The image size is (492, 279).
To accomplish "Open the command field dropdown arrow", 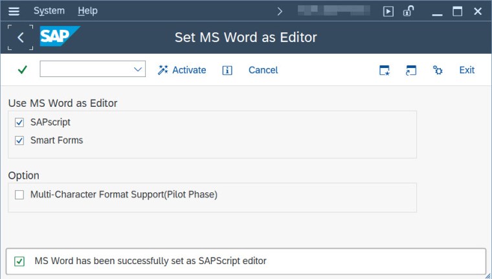I will point(138,69).
